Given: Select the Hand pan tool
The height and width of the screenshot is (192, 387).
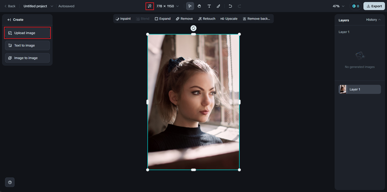Looking at the screenshot, I should point(199,6).
